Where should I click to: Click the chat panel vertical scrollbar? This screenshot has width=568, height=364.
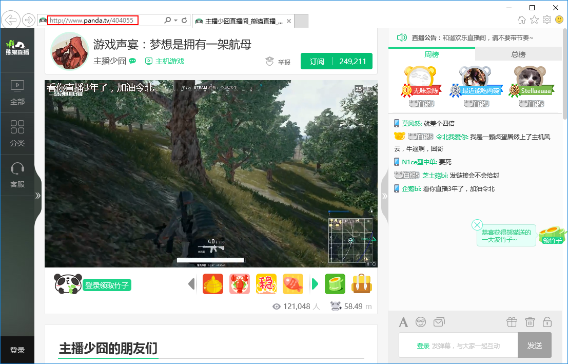tap(565, 74)
